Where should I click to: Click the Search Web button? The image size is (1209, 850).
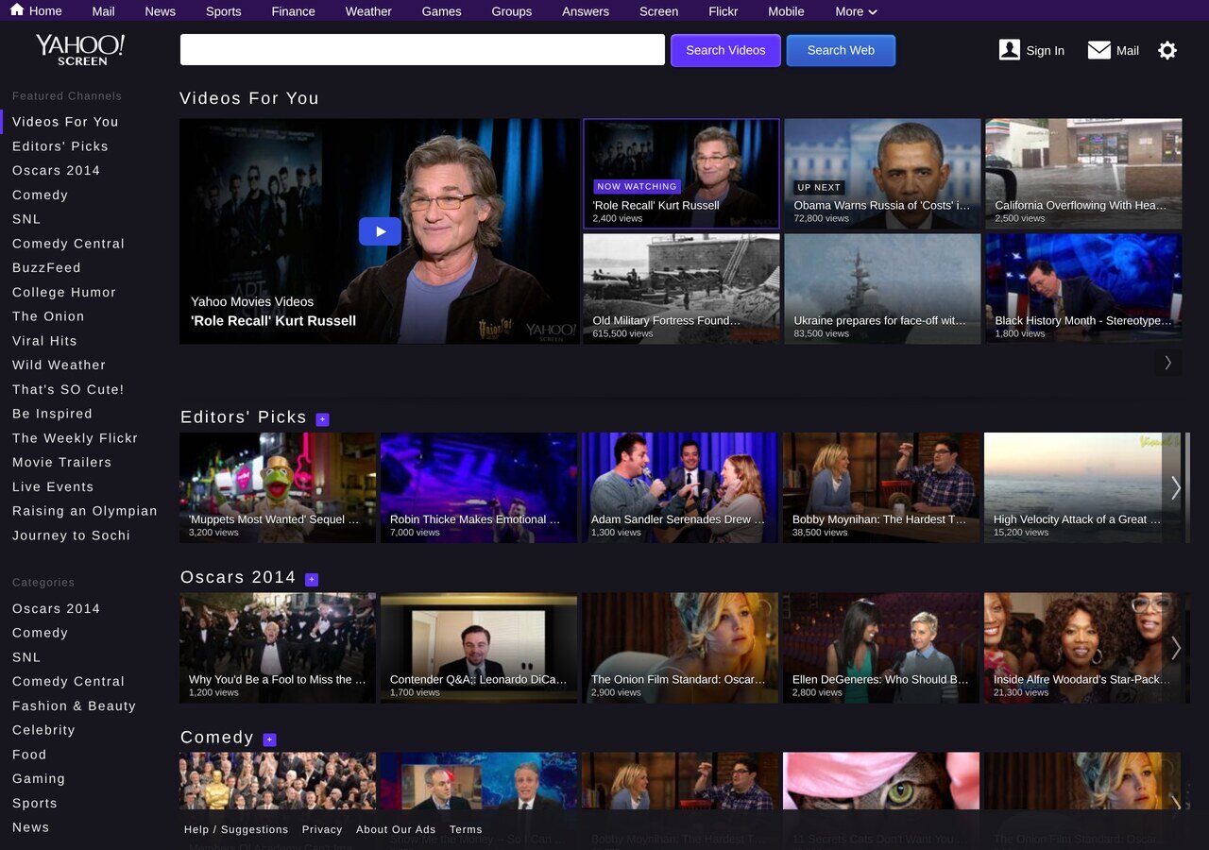coord(841,50)
